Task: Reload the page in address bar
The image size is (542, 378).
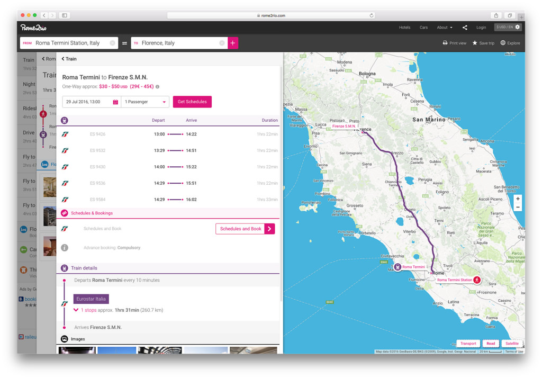Action: (x=372, y=15)
